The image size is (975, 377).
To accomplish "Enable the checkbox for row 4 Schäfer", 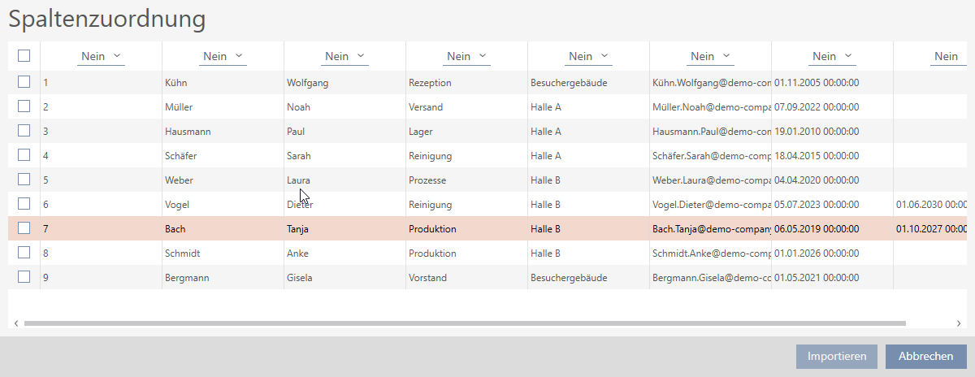I will 24,155.
